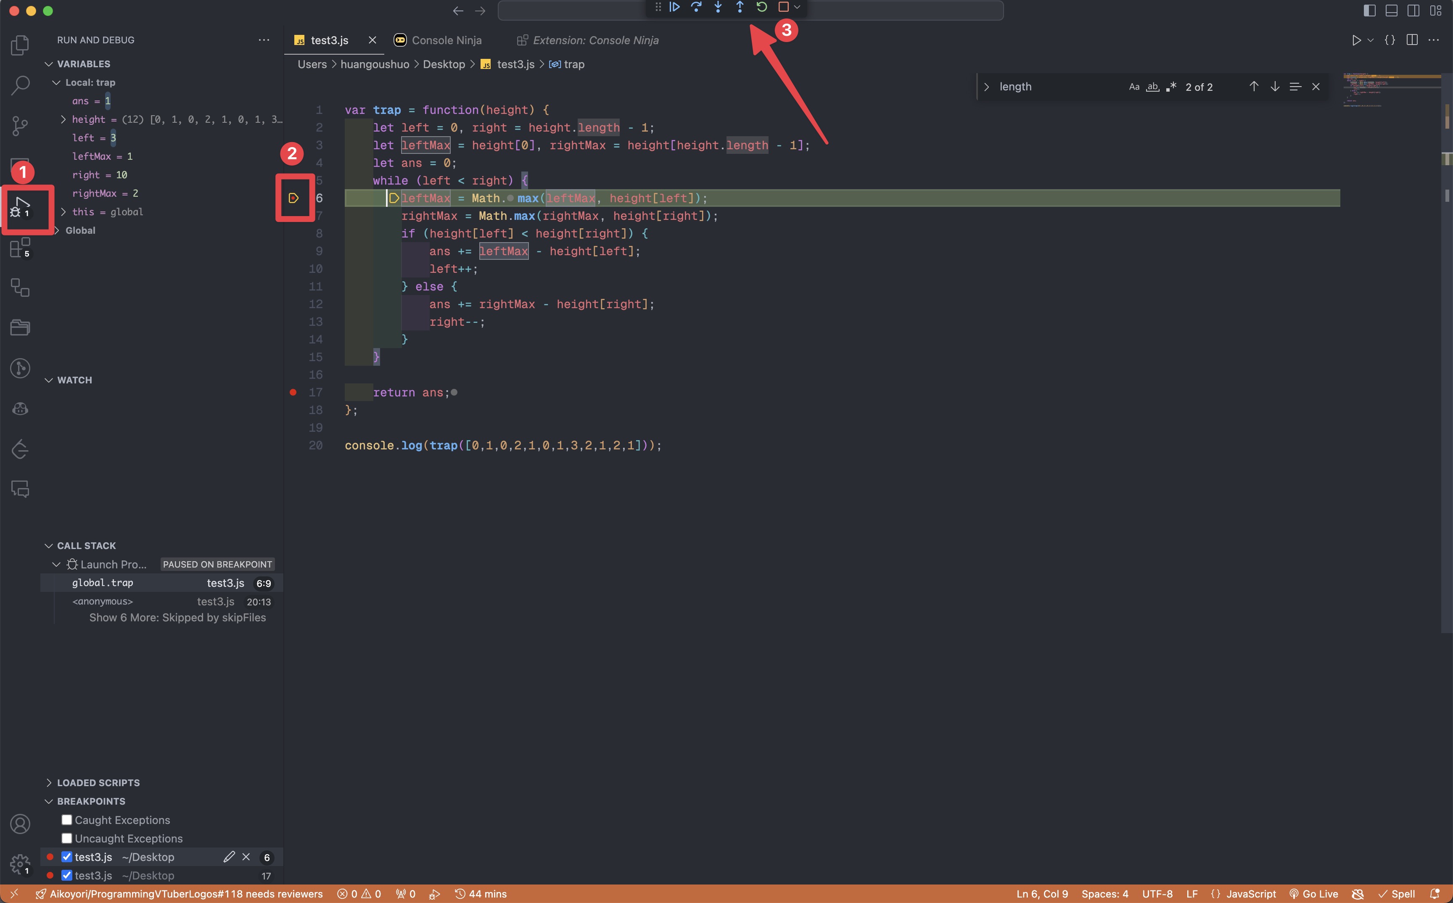This screenshot has width=1453, height=903.
Task: Restart the debug session
Action: [761, 7]
